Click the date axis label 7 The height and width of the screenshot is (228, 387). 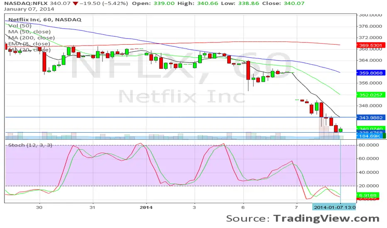click(296, 207)
